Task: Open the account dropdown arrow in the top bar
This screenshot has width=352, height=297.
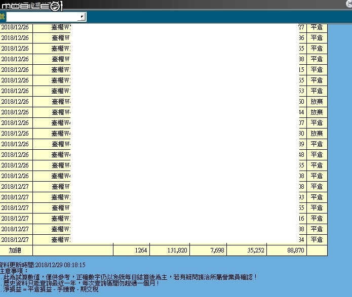Action: coord(82,17)
